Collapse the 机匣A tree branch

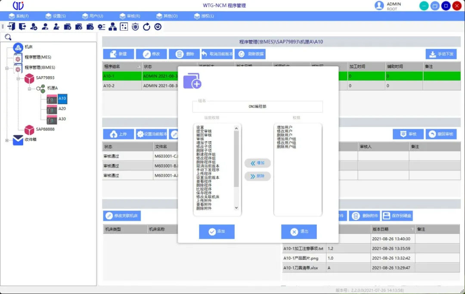29,89
